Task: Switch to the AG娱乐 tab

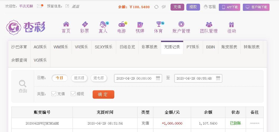Action: (40, 47)
